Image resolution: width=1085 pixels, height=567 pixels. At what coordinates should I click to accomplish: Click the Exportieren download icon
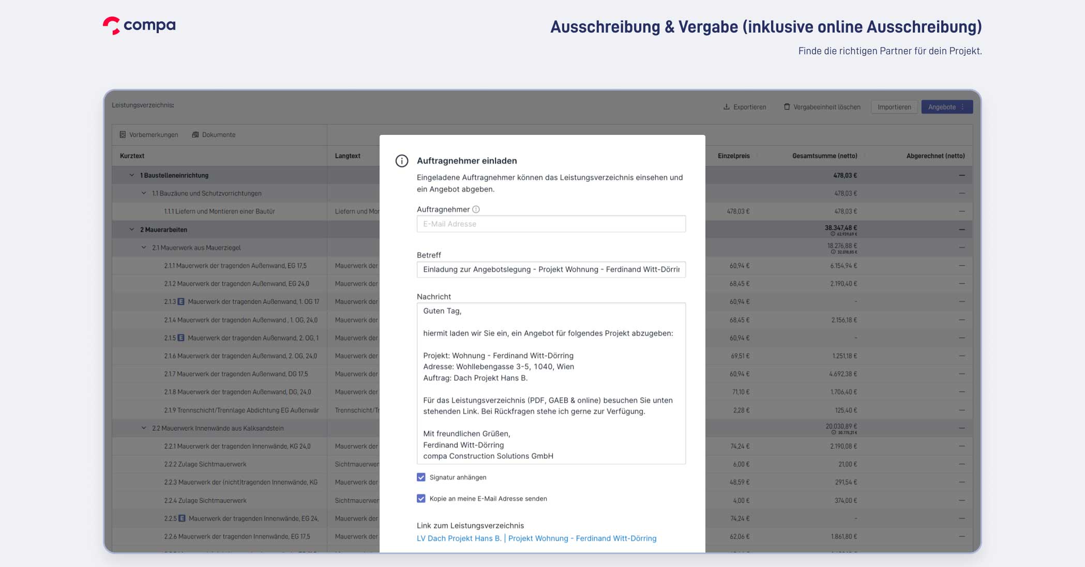pyautogui.click(x=726, y=107)
